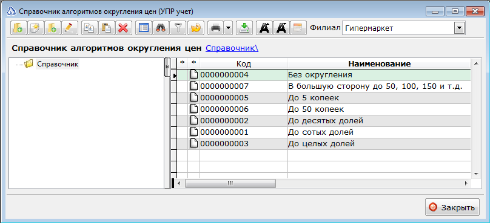The image size is (490, 223).
Task: Click table vertical scrollbar down arrow
Action: point(475,174)
